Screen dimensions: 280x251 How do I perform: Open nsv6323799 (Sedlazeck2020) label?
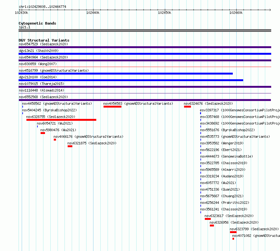pos(254,229)
